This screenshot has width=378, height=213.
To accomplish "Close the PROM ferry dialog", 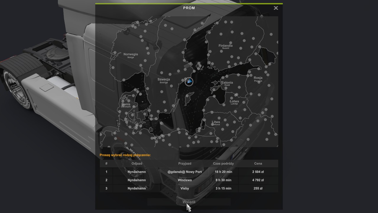I will (276, 8).
